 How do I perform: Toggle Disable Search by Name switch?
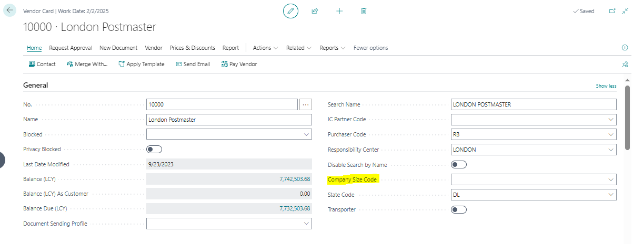(x=459, y=165)
